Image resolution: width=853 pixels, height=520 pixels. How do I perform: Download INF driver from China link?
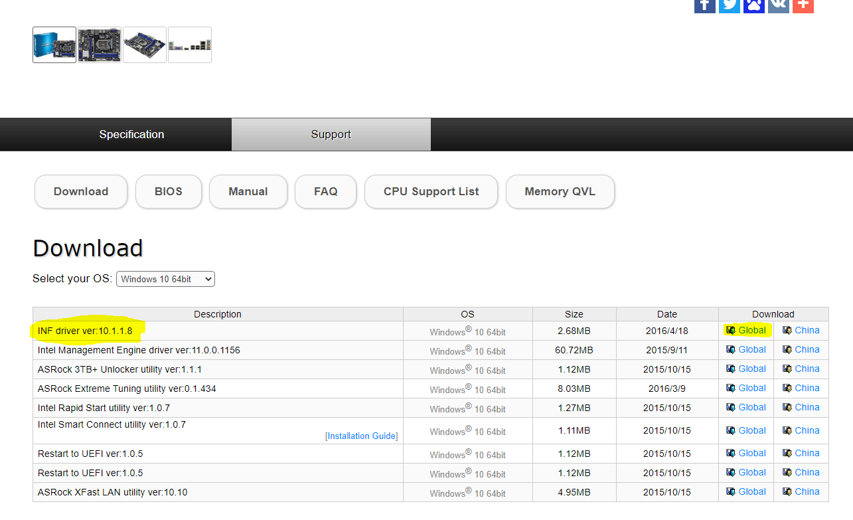807,330
